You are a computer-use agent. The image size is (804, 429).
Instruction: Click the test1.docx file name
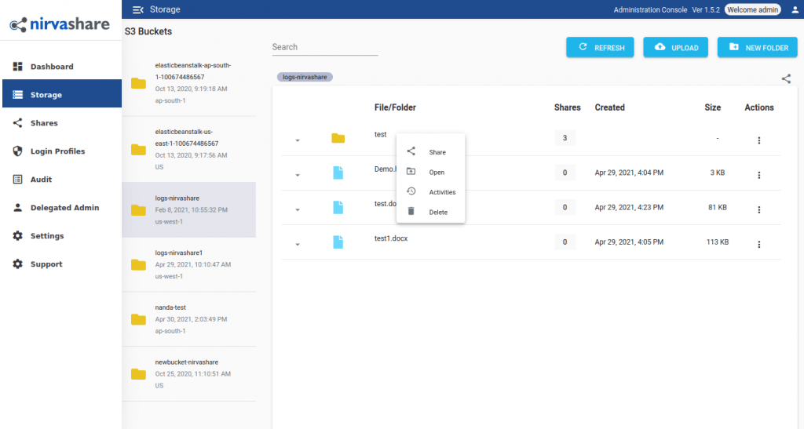[x=391, y=238]
